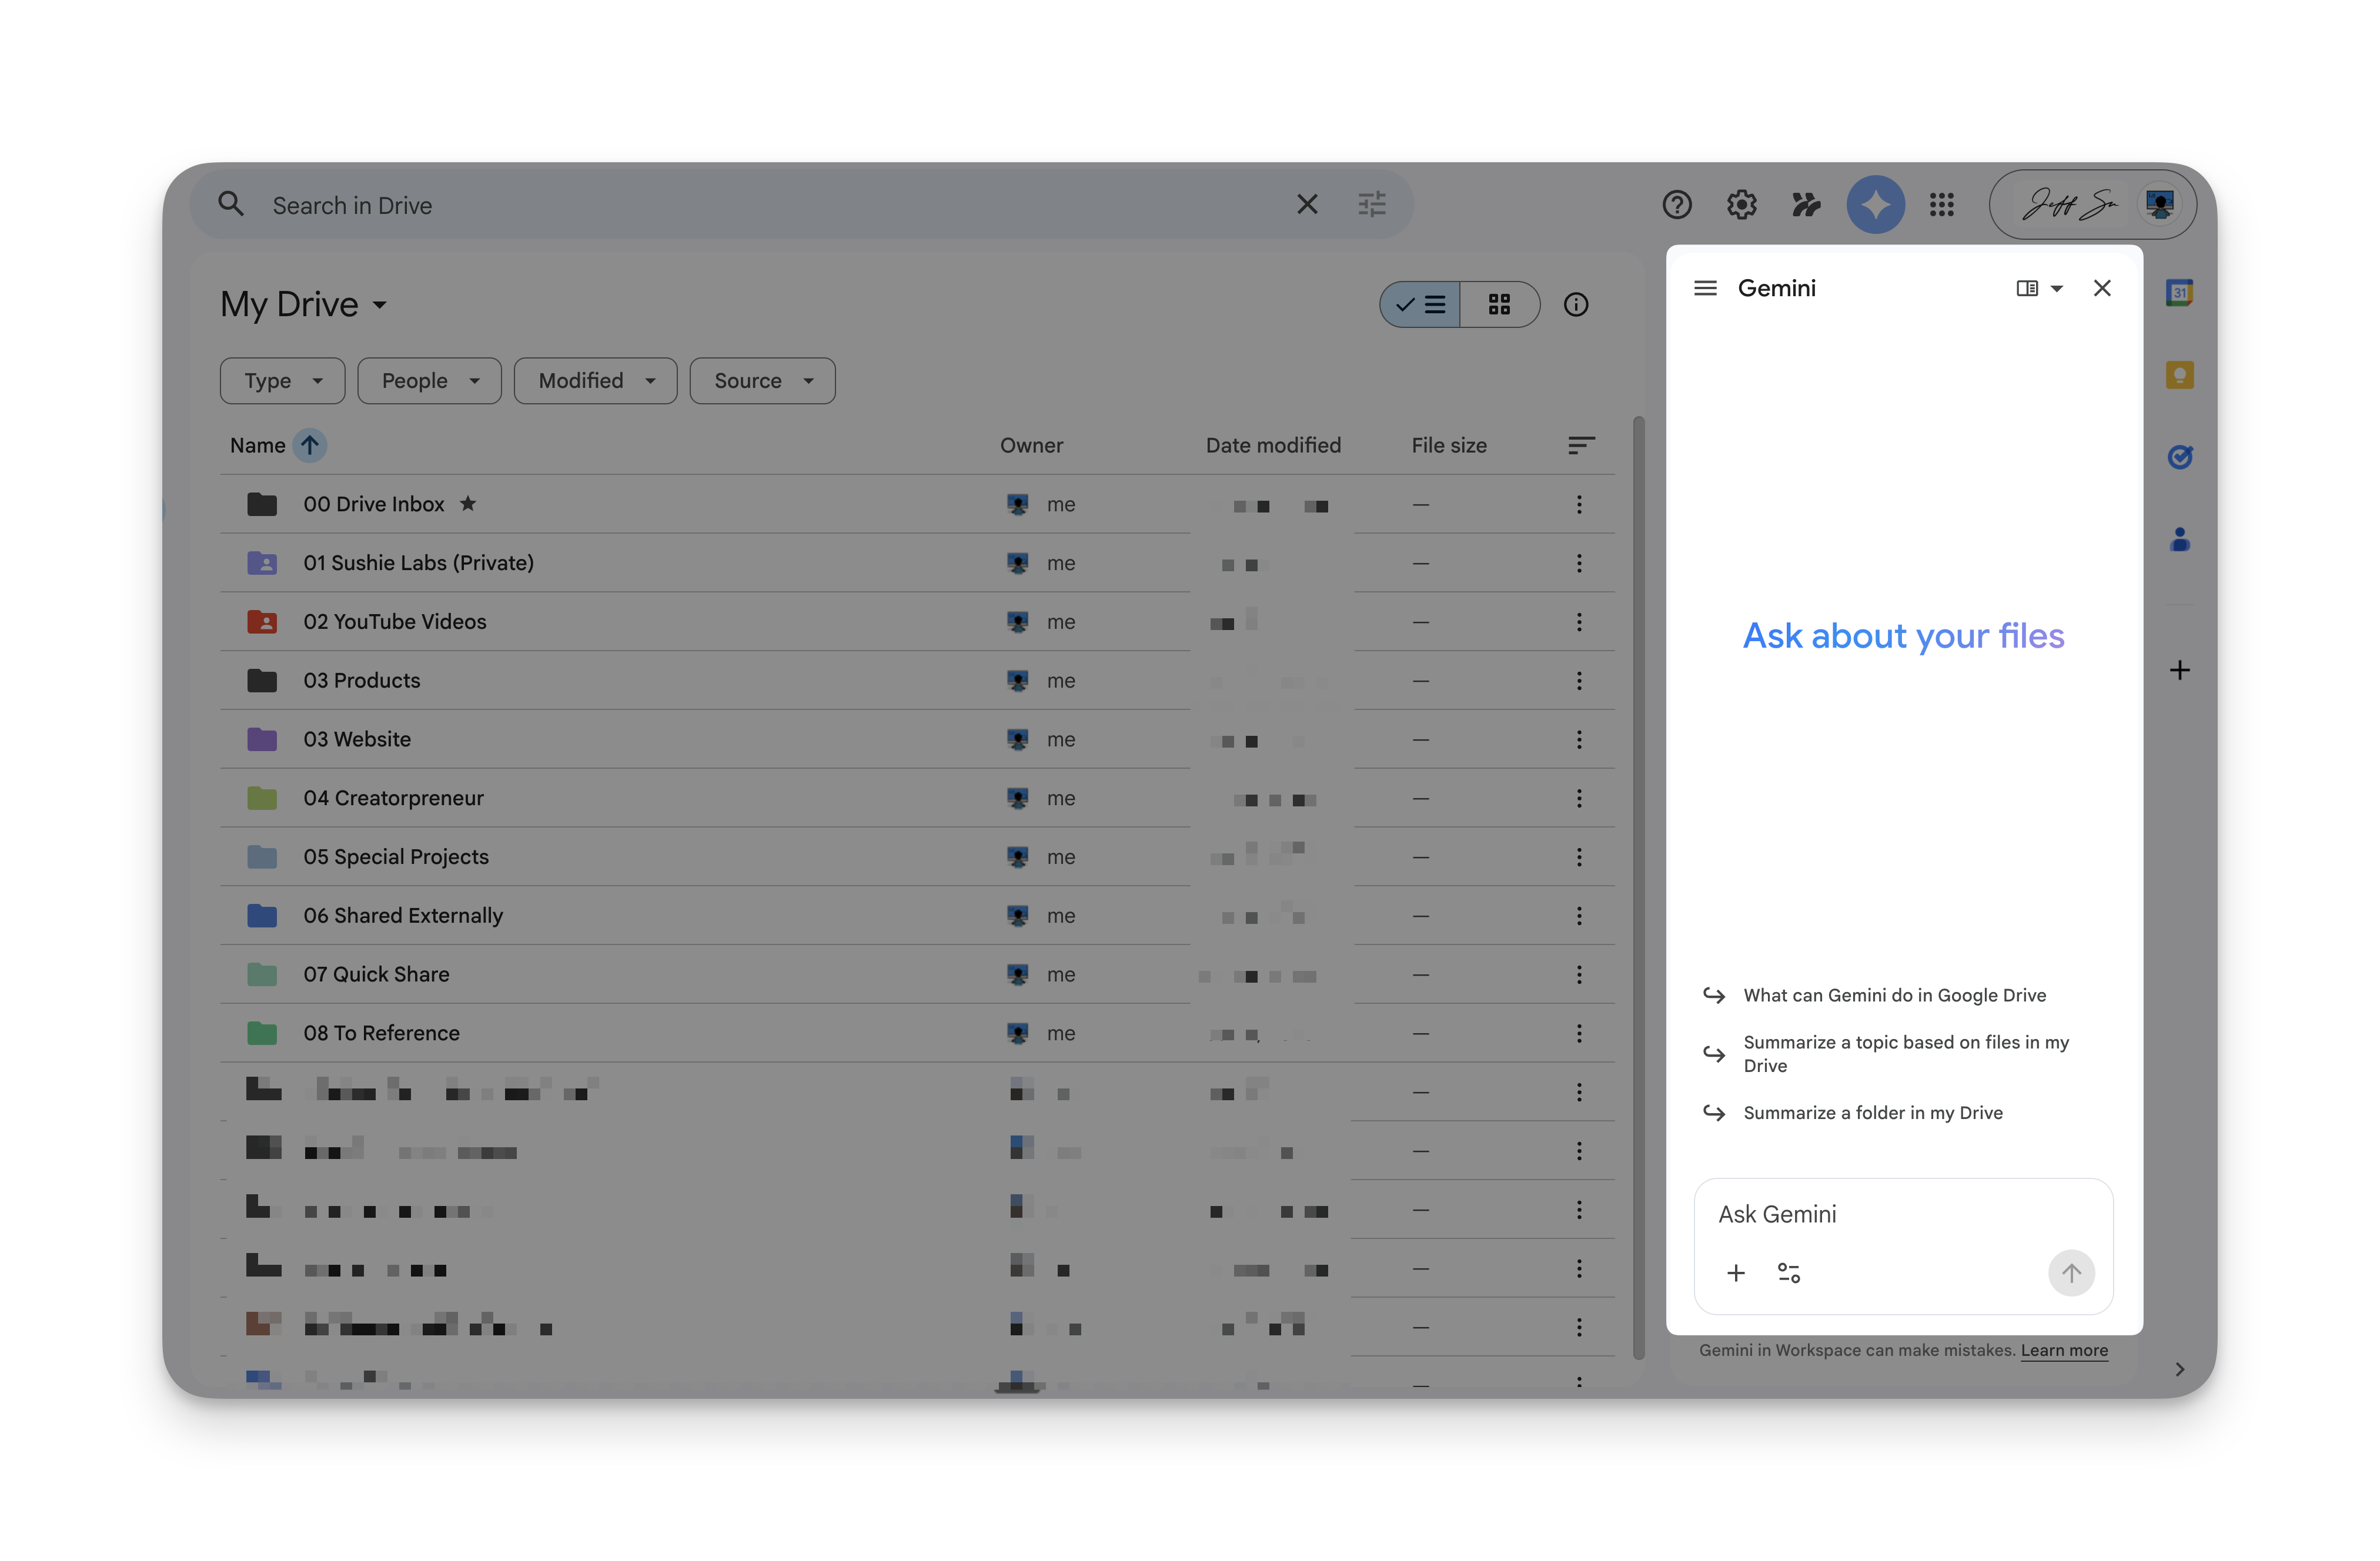Click the send arrow in Gemini prompt
Screen dimensions: 2380x1561
[2071, 1273]
